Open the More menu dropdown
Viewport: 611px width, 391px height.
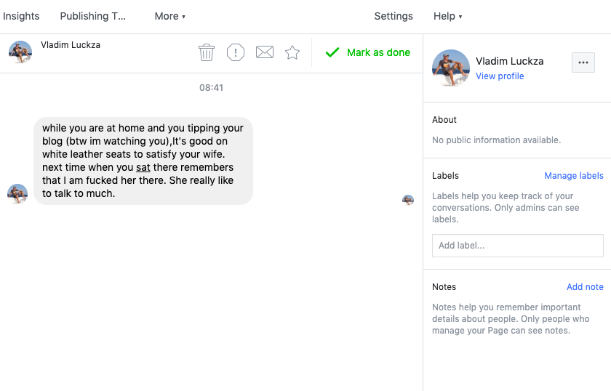[170, 16]
